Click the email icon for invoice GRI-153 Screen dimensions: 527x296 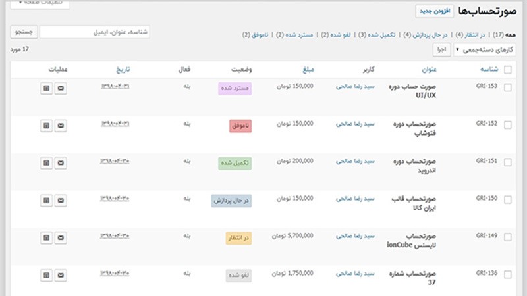click(x=60, y=86)
